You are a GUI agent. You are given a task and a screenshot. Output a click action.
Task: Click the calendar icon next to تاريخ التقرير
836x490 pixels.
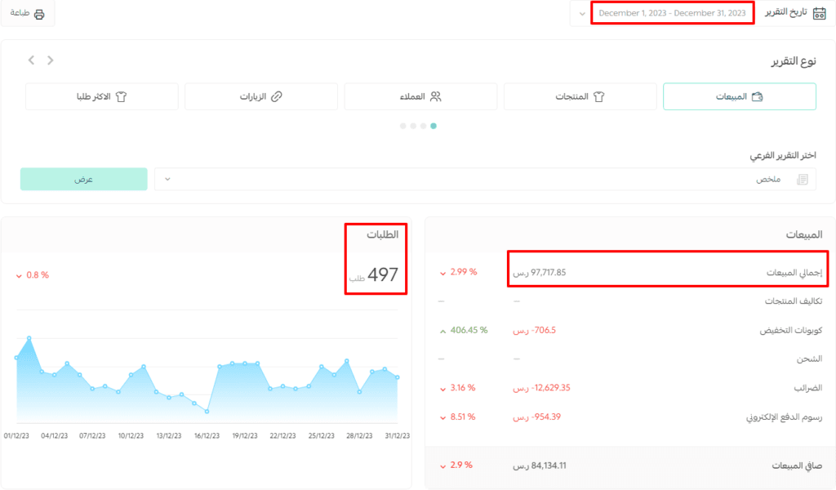820,13
